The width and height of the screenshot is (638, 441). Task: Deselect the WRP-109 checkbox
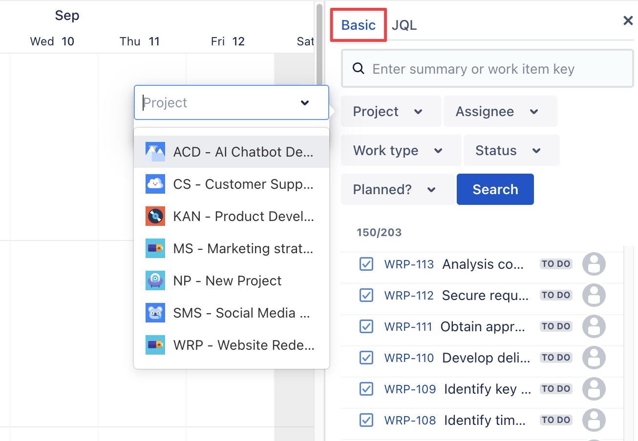click(366, 389)
